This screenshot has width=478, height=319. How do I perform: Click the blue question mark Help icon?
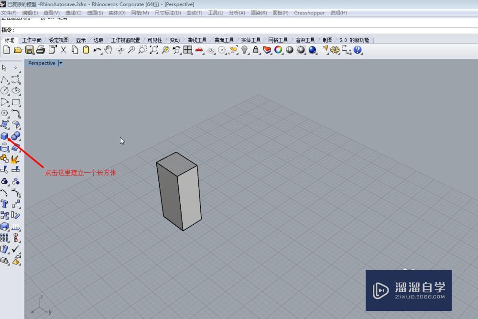pos(358,50)
